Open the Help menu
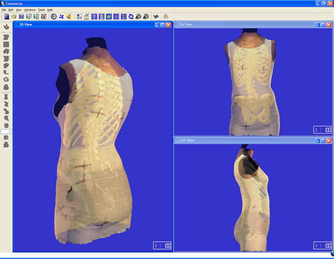Image resolution: width=334 pixels, height=259 pixels. [x=50, y=10]
